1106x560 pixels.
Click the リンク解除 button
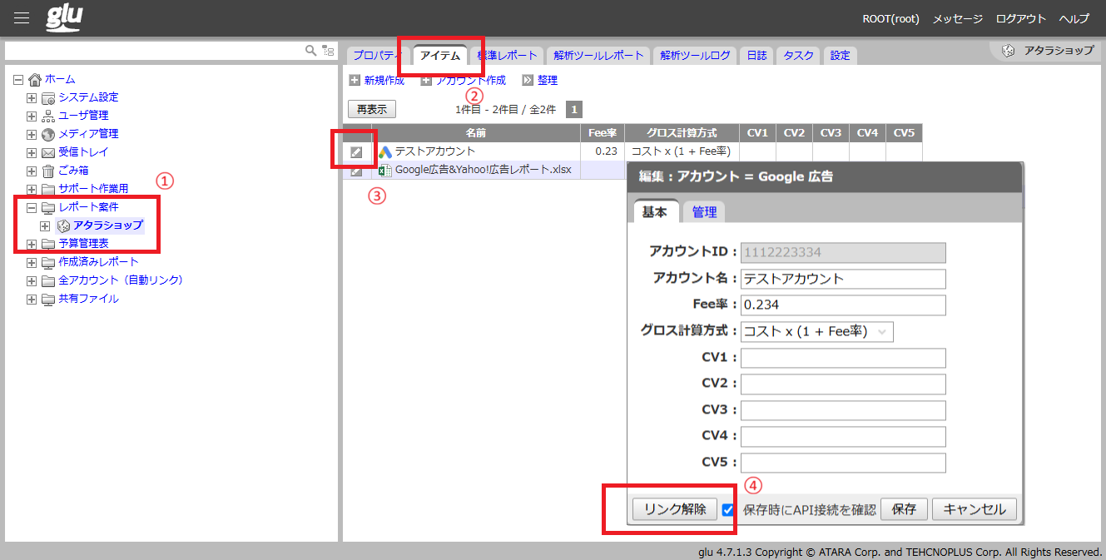[675, 510]
